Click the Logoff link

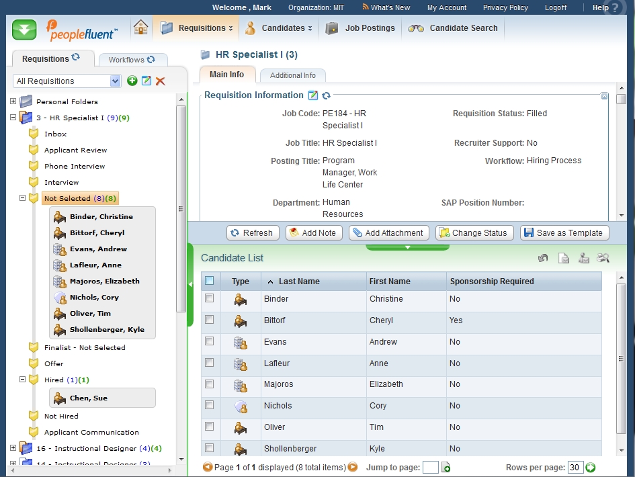point(555,7)
